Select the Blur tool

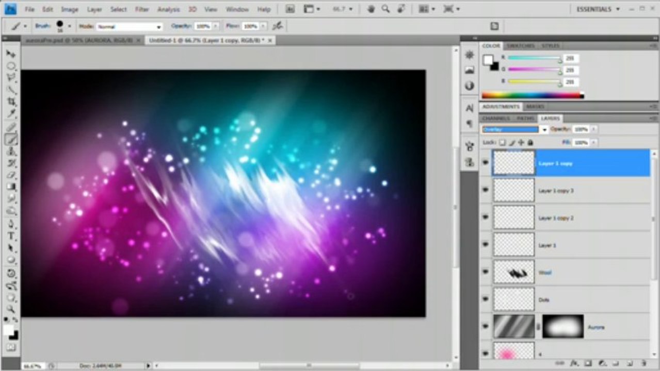point(11,199)
